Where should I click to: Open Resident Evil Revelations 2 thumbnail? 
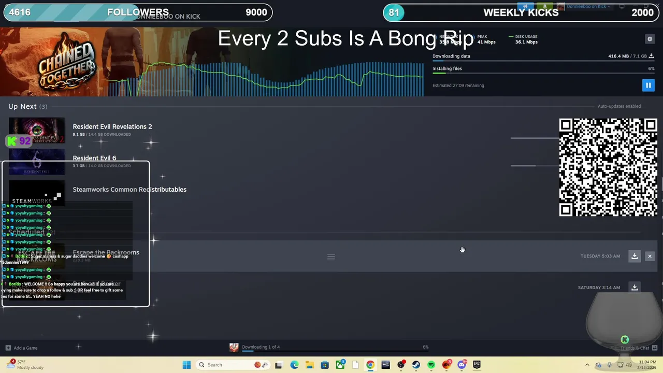pyautogui.click(x=37, y=131)
